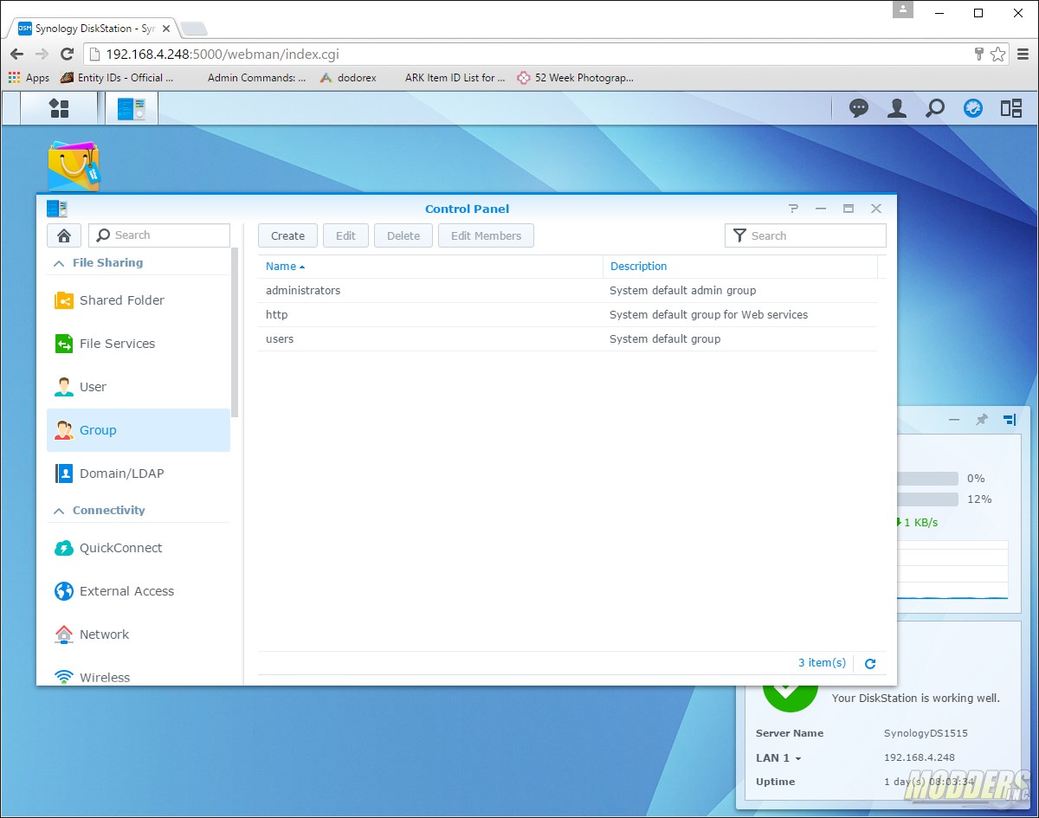Collapse the File Sharing category
This screenshot has width=1039, height=818.
point(59,263)
